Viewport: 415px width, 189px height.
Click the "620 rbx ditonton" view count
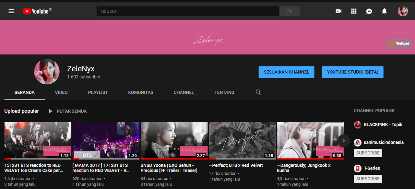[88, 179]
